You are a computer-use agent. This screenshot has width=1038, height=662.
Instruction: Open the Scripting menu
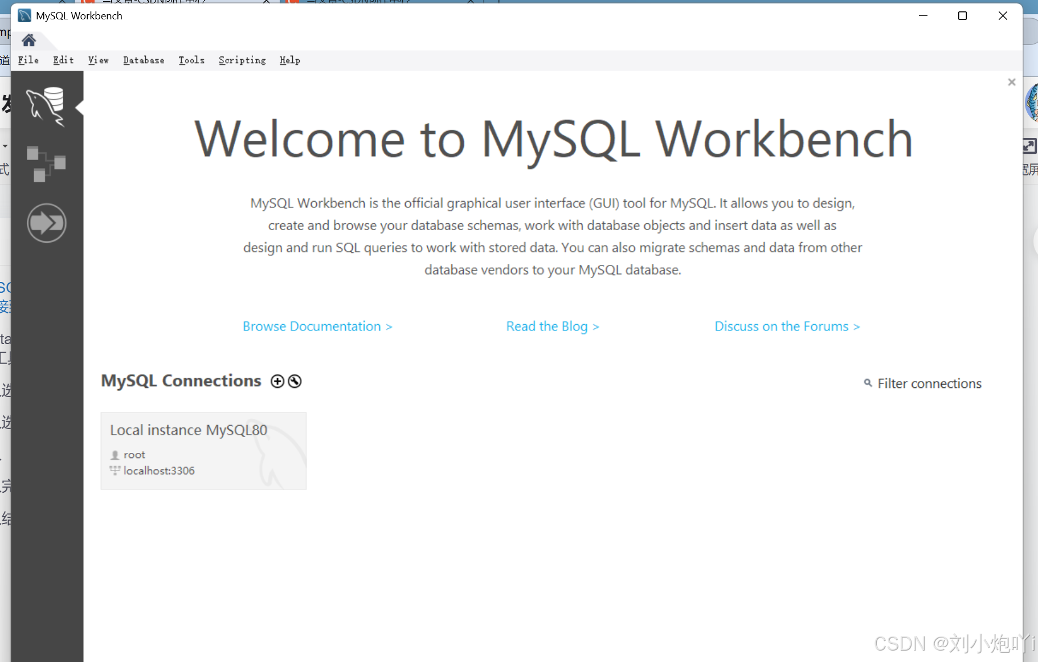pyautogui.click(x=242, y=60)
